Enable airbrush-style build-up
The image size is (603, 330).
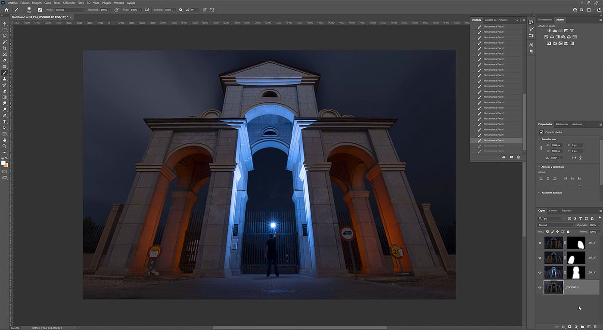(147, 9)
